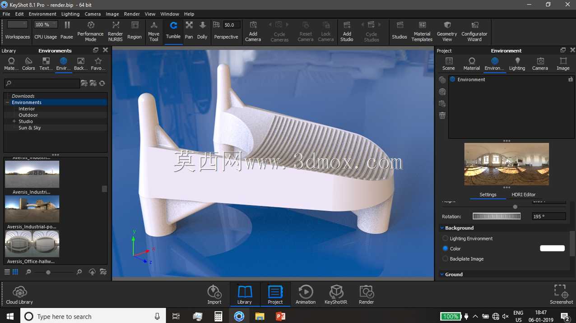Open the background color swatch
The height and width of the screenshot is (323, 576).
point(552,248)
